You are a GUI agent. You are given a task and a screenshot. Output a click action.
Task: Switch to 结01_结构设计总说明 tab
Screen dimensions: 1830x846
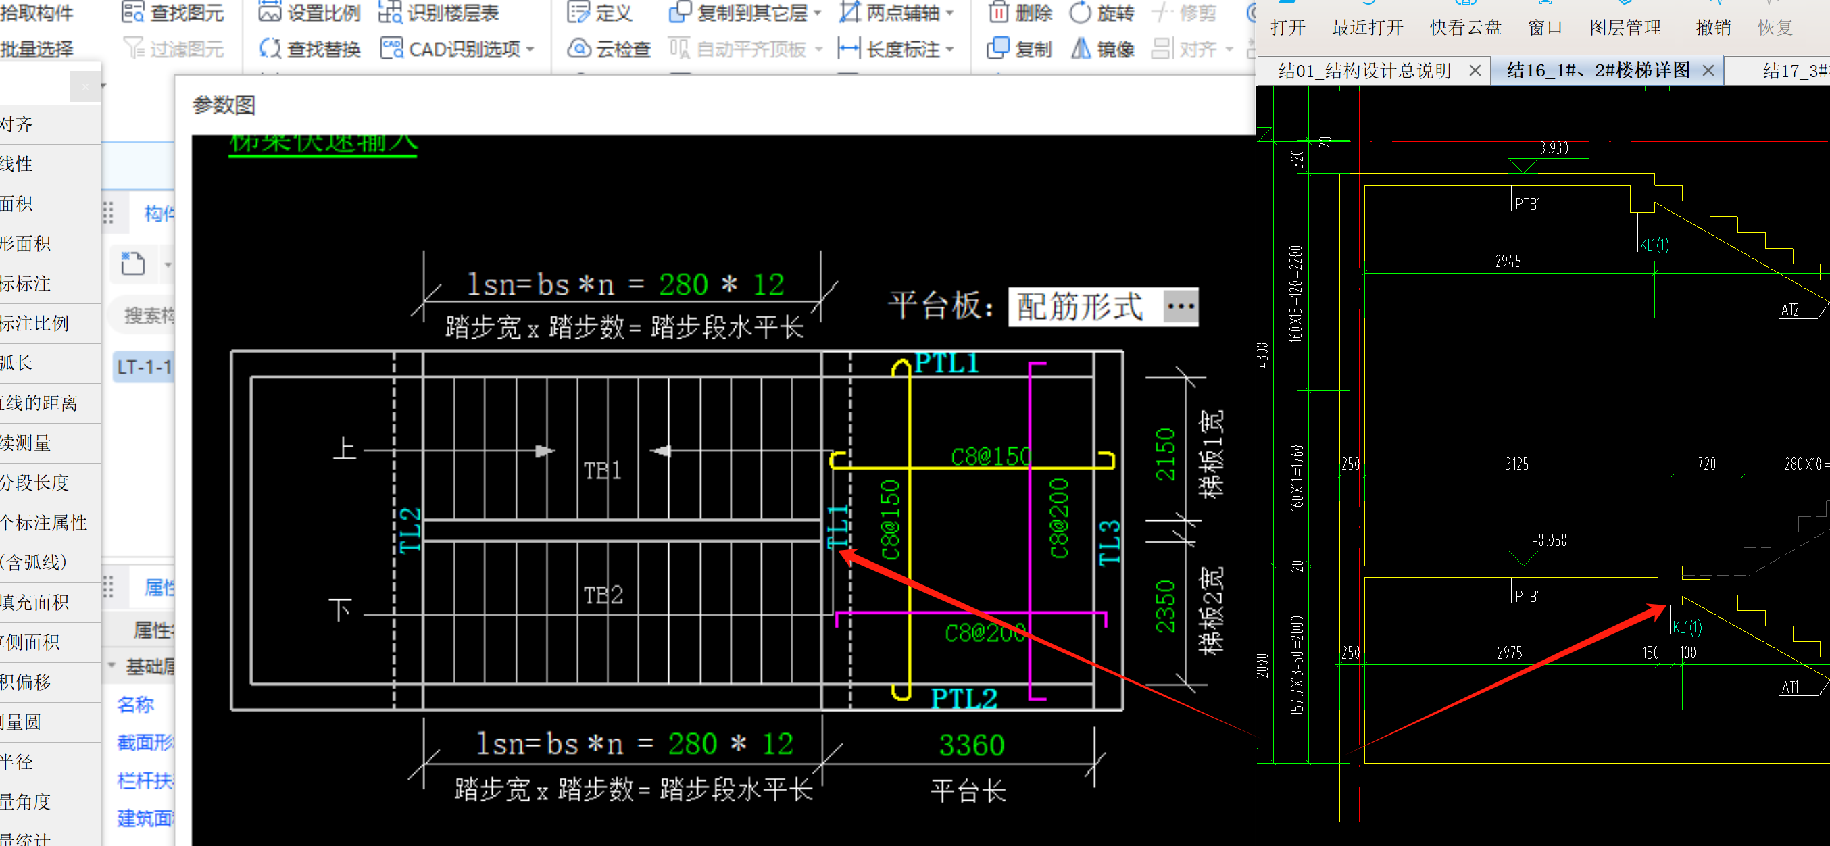1364,70
